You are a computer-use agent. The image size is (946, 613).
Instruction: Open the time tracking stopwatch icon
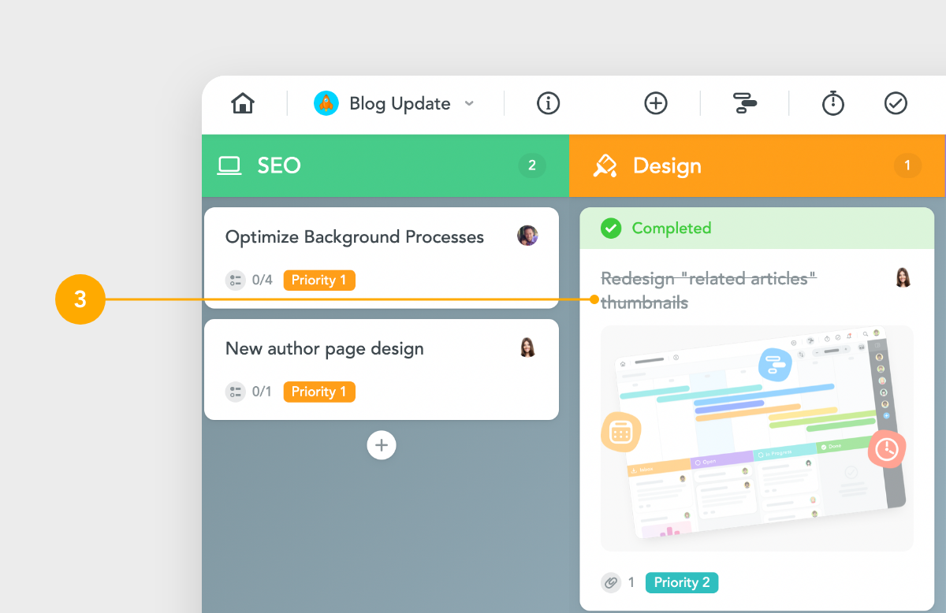(833, 103)
